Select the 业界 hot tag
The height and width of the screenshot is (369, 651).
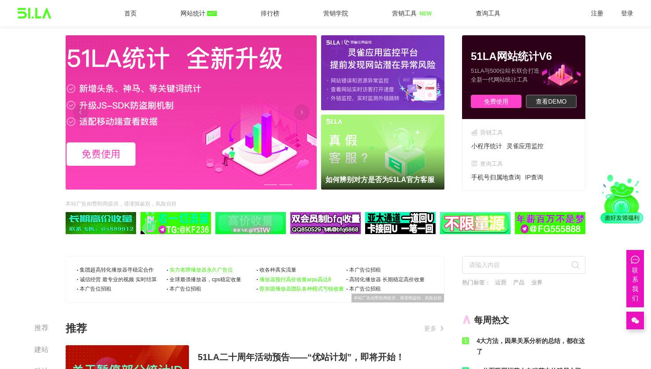(x=537, y=283)
